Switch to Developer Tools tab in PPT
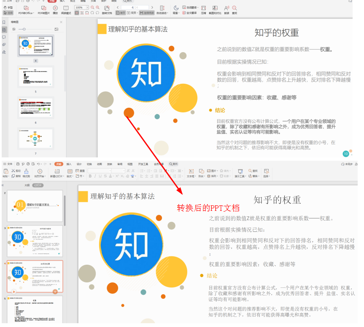 (x=143, y=164)
